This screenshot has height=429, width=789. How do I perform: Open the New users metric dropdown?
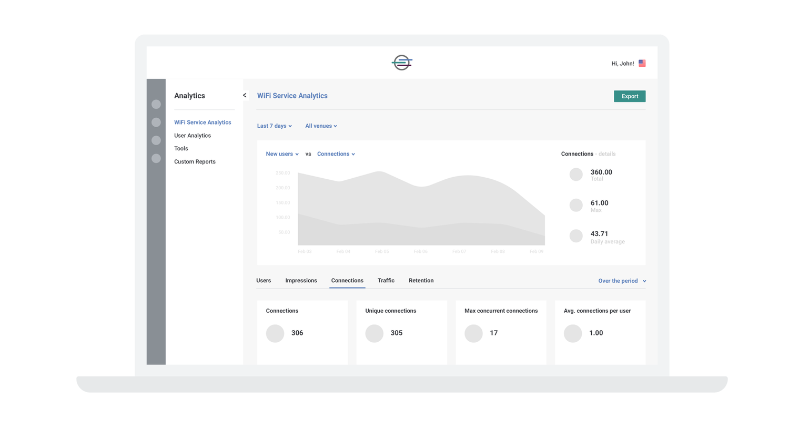(x=282, y=154)
